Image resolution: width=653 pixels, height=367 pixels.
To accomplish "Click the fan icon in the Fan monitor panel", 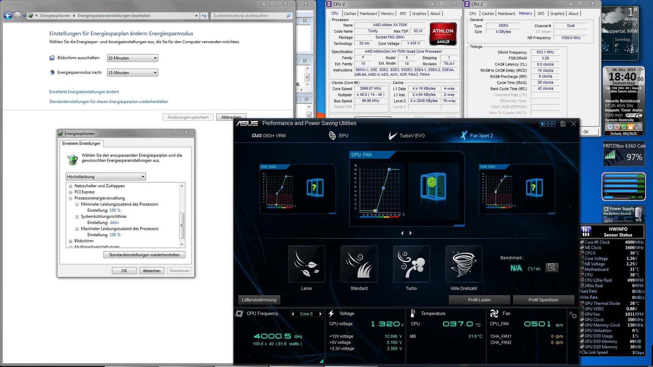I will (x=494, y=314).
